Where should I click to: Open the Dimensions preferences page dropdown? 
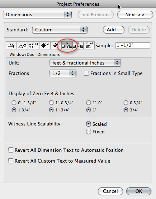tap(37, 14)
